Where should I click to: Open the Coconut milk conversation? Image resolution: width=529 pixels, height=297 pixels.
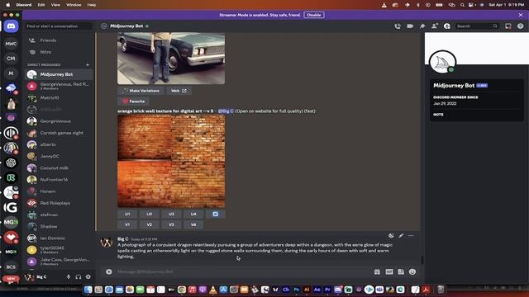pos(59,167)
